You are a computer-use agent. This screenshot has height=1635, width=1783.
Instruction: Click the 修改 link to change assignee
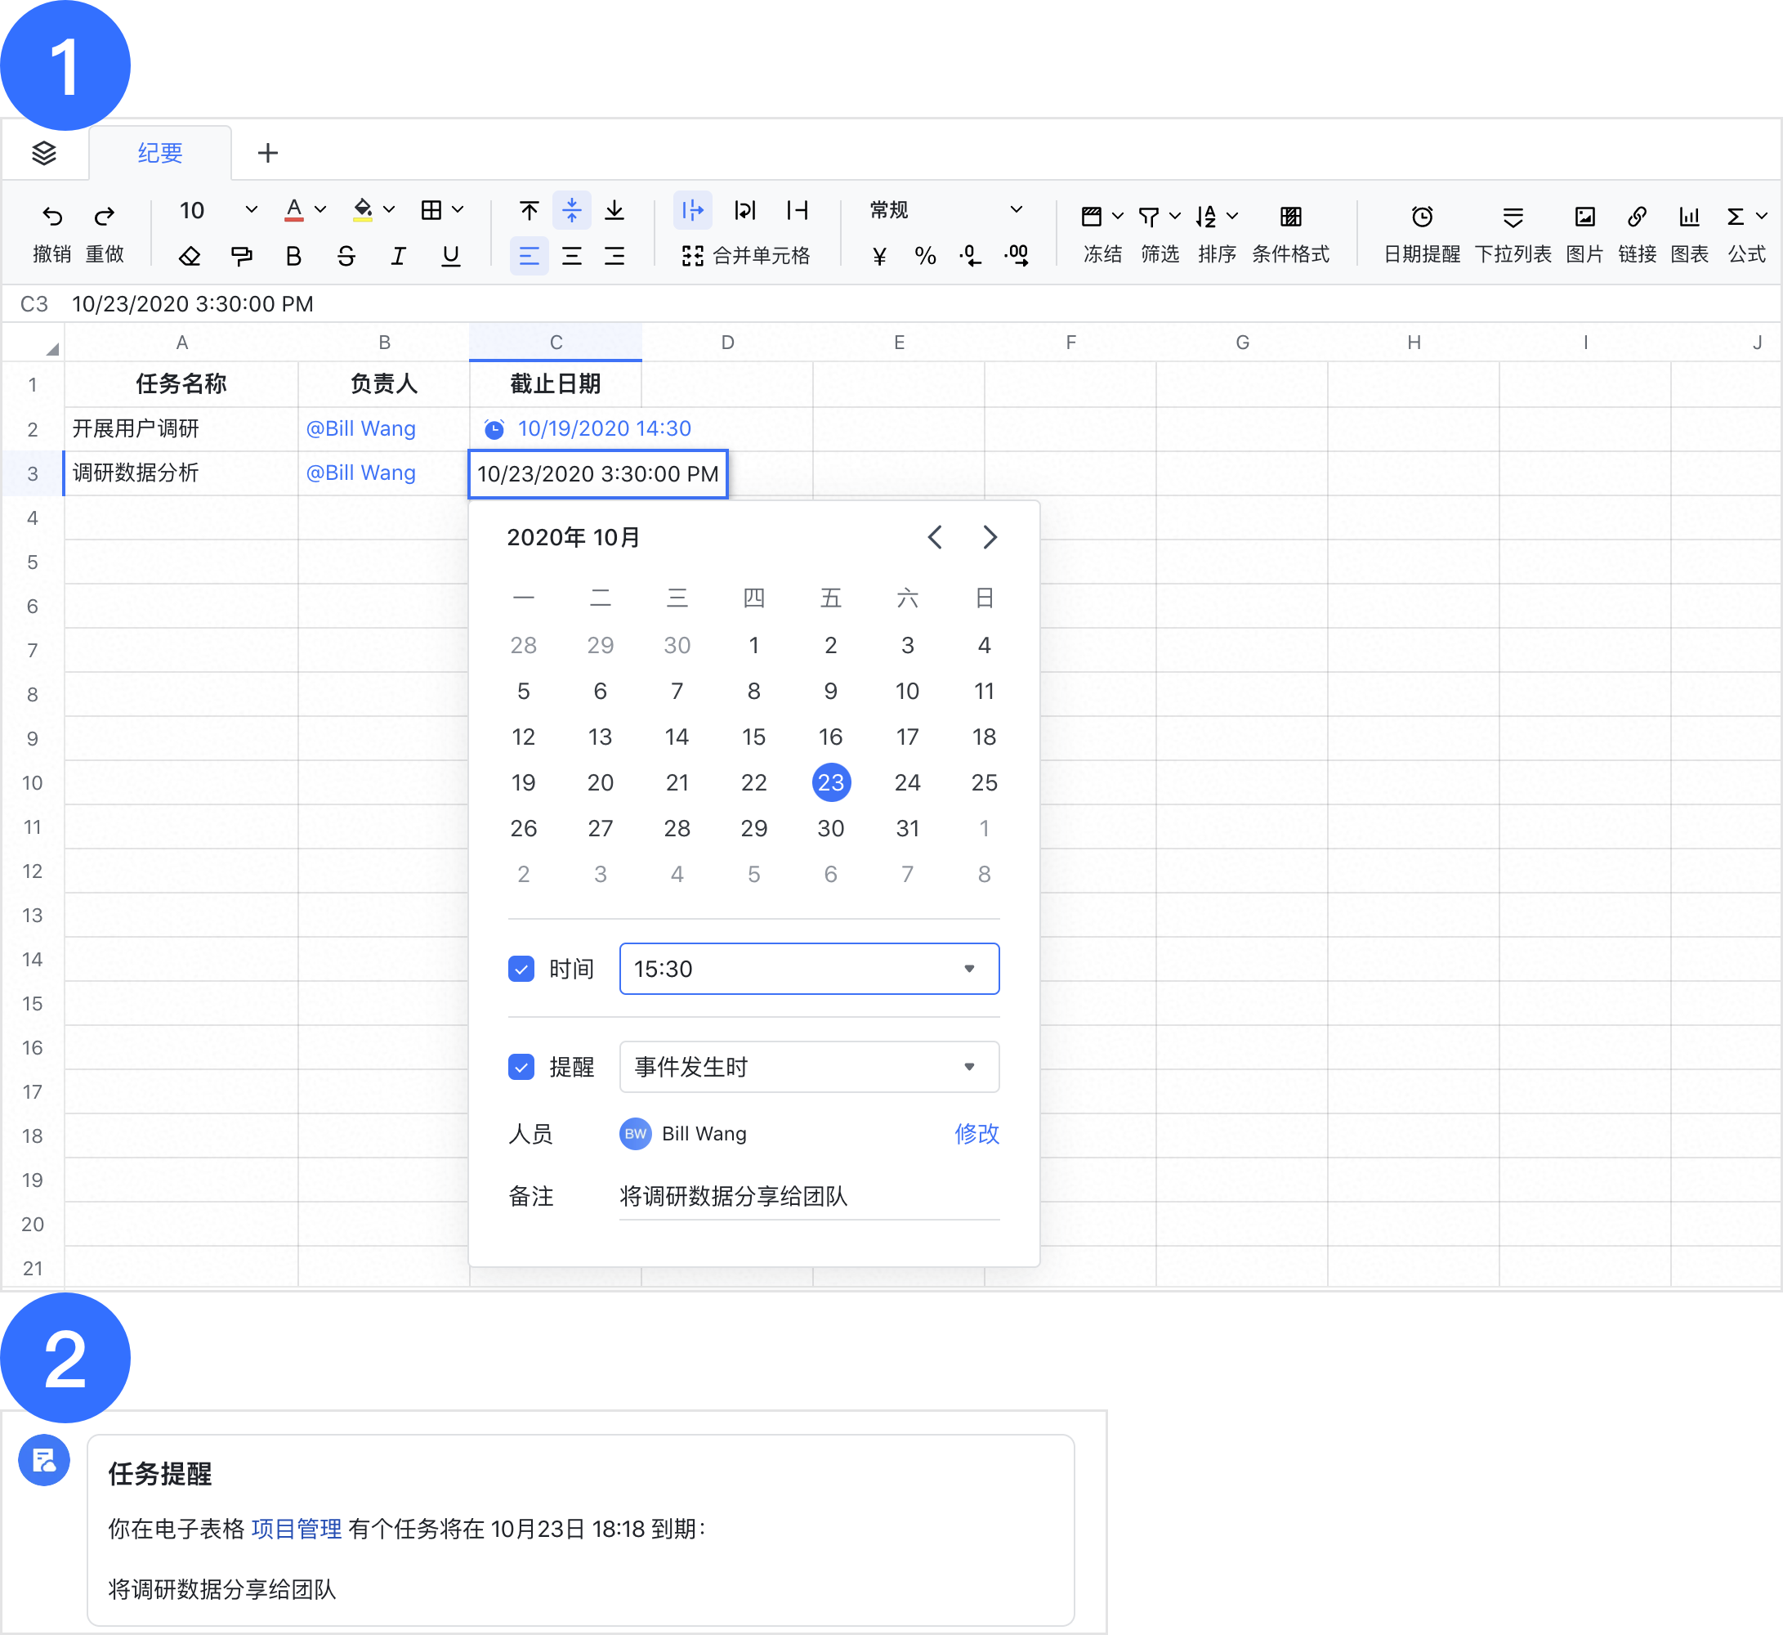[x=976, y=1133]
